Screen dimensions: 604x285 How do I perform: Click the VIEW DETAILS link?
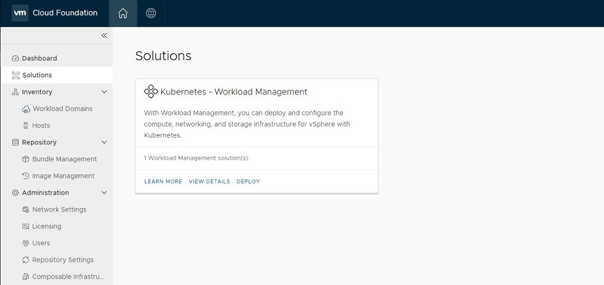click(x=209, y=181)
